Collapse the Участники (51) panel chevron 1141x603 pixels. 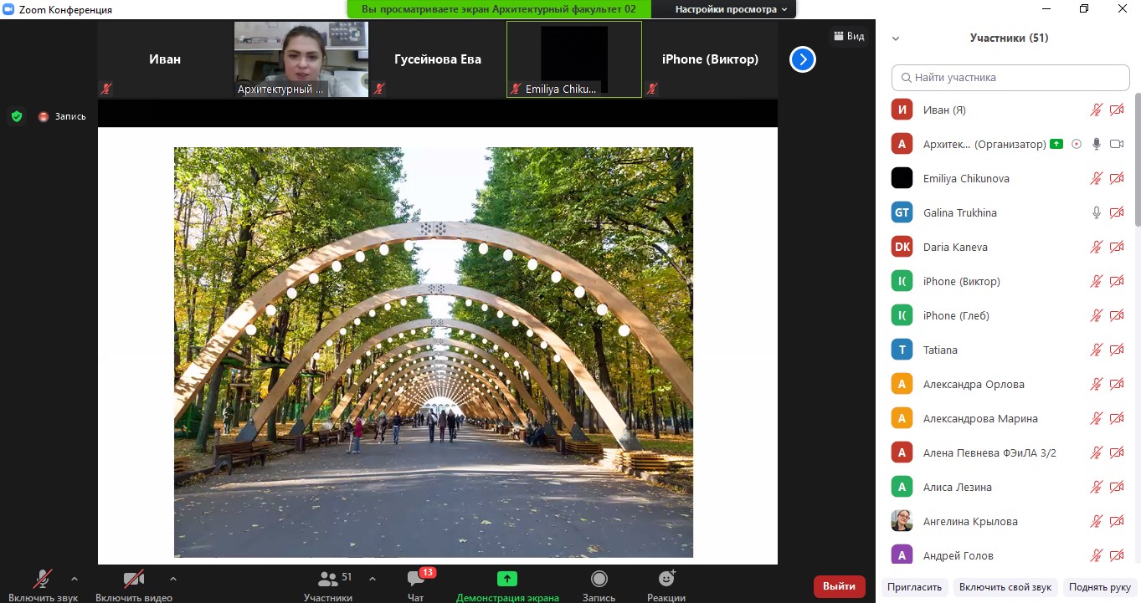tap(896, 38)
